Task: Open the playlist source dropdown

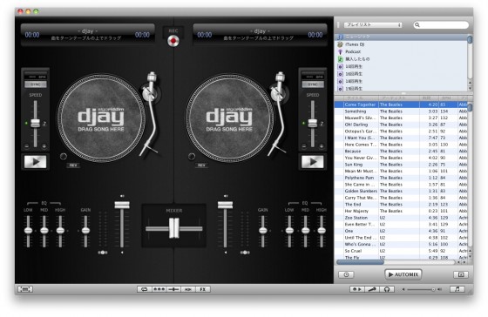Action: tap(373, 24)
